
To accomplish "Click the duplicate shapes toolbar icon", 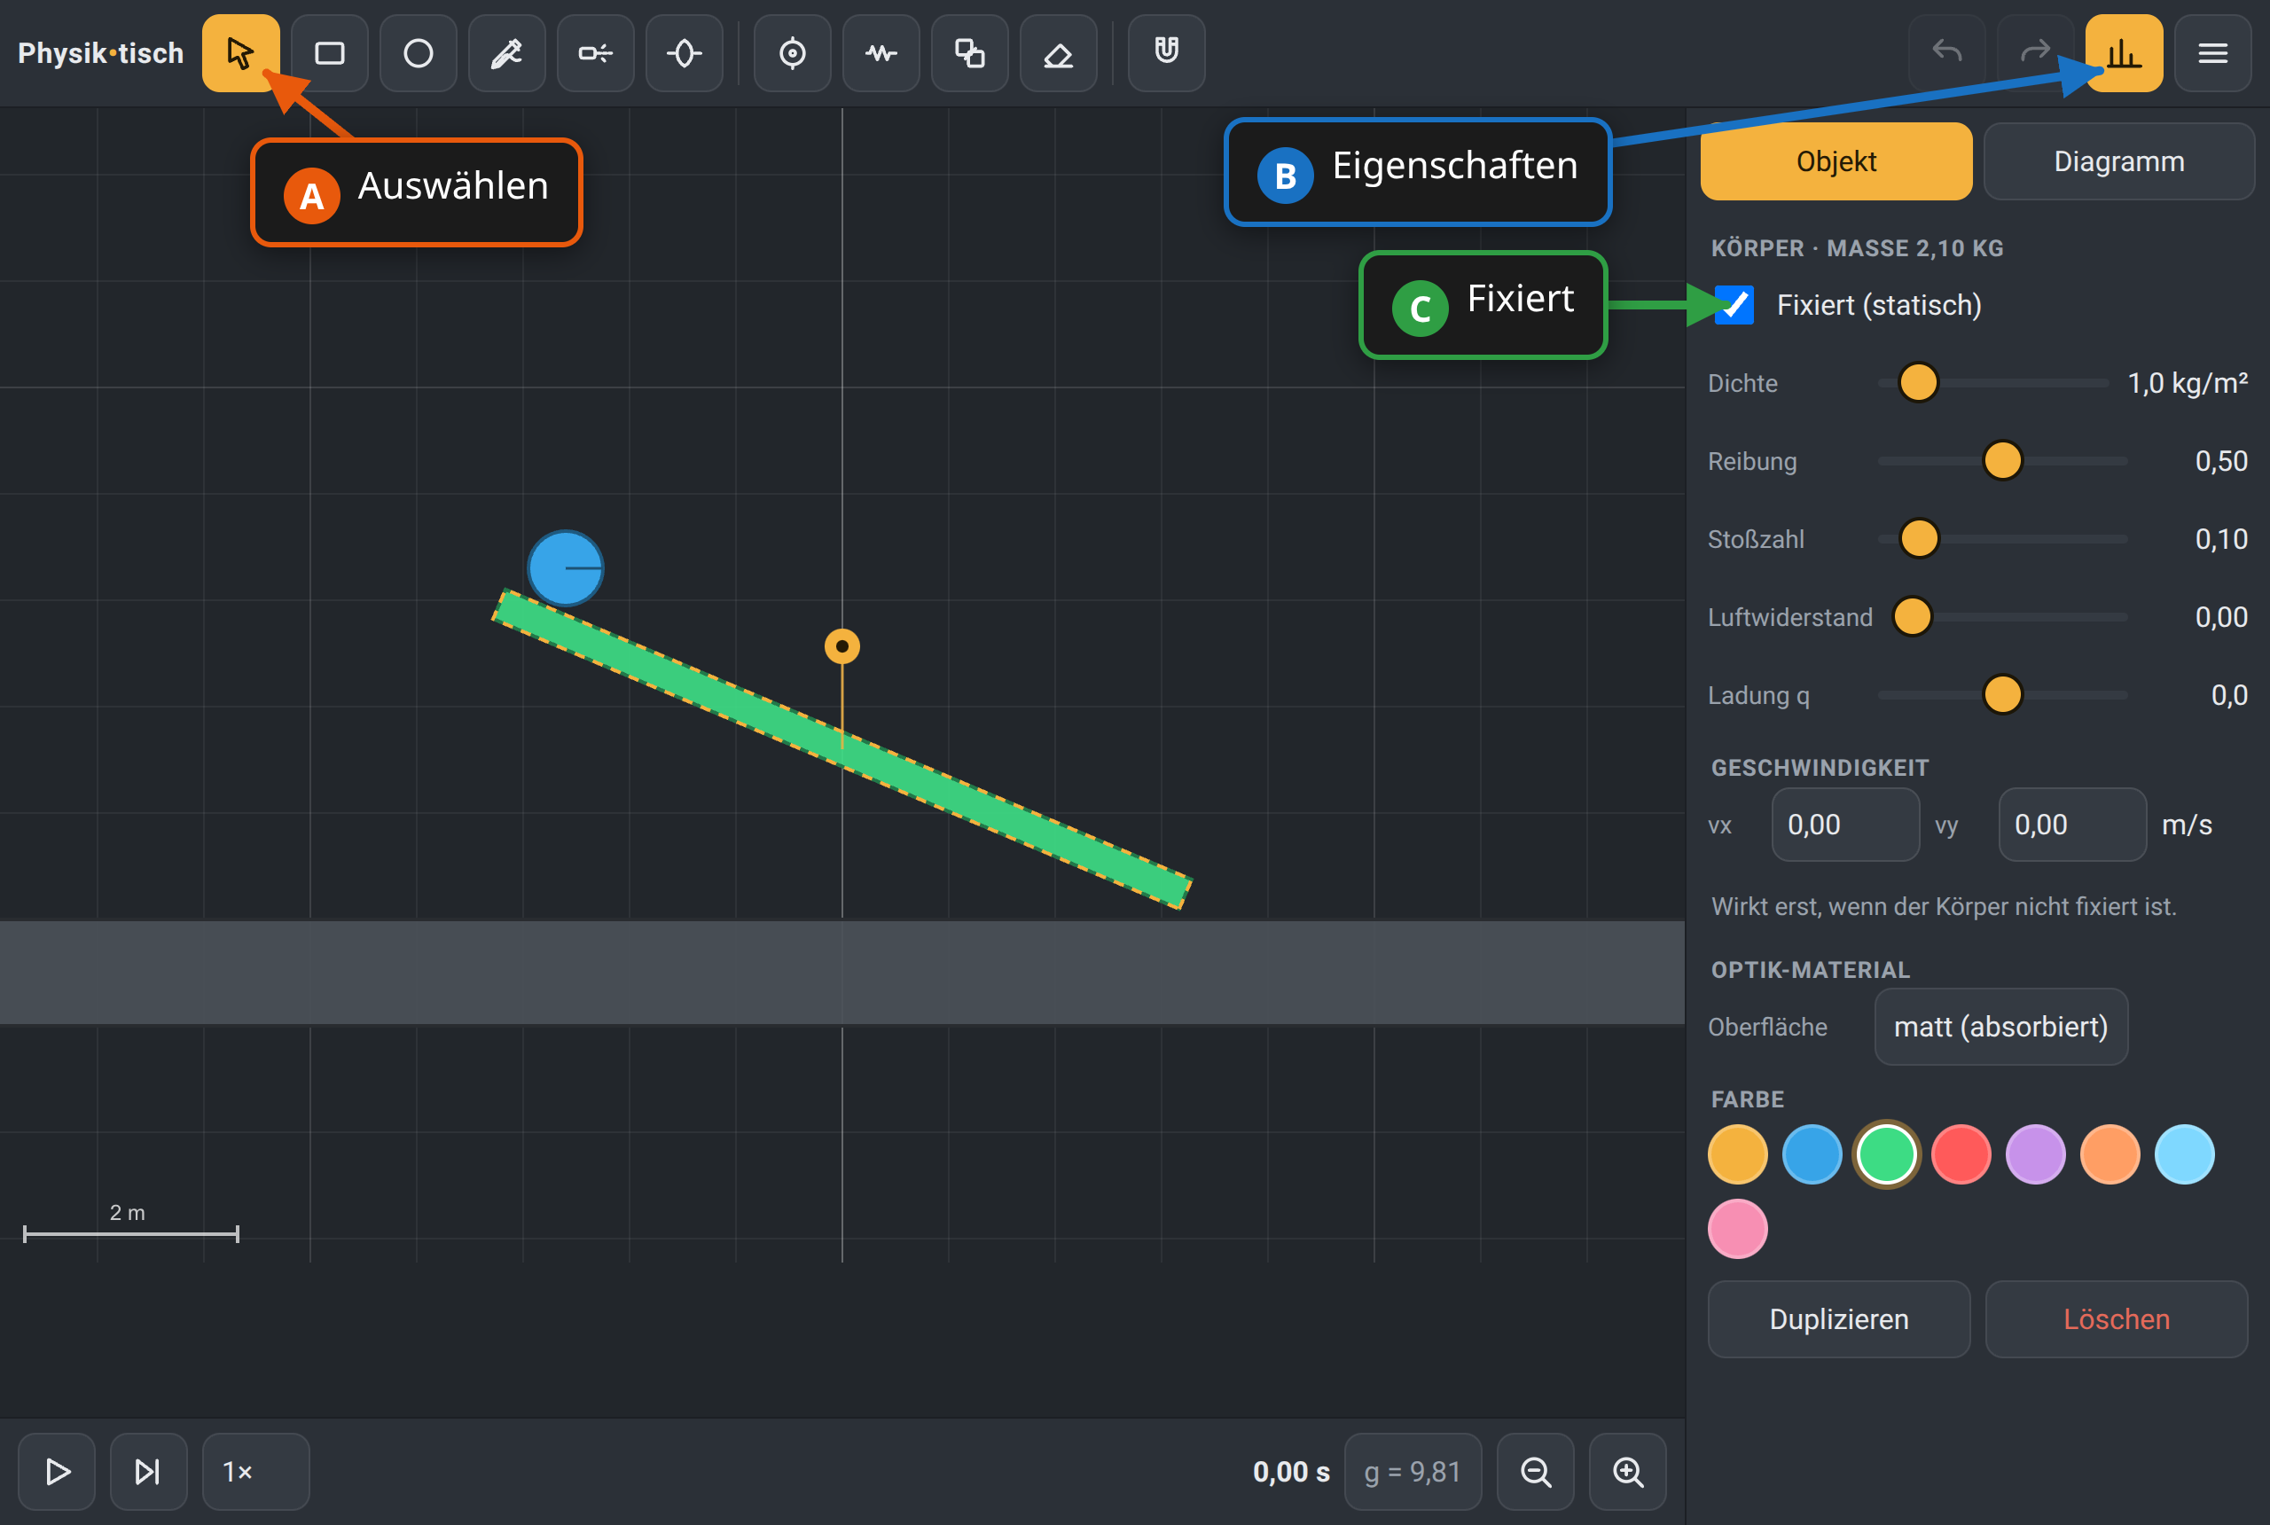I will tap(970, 52).
